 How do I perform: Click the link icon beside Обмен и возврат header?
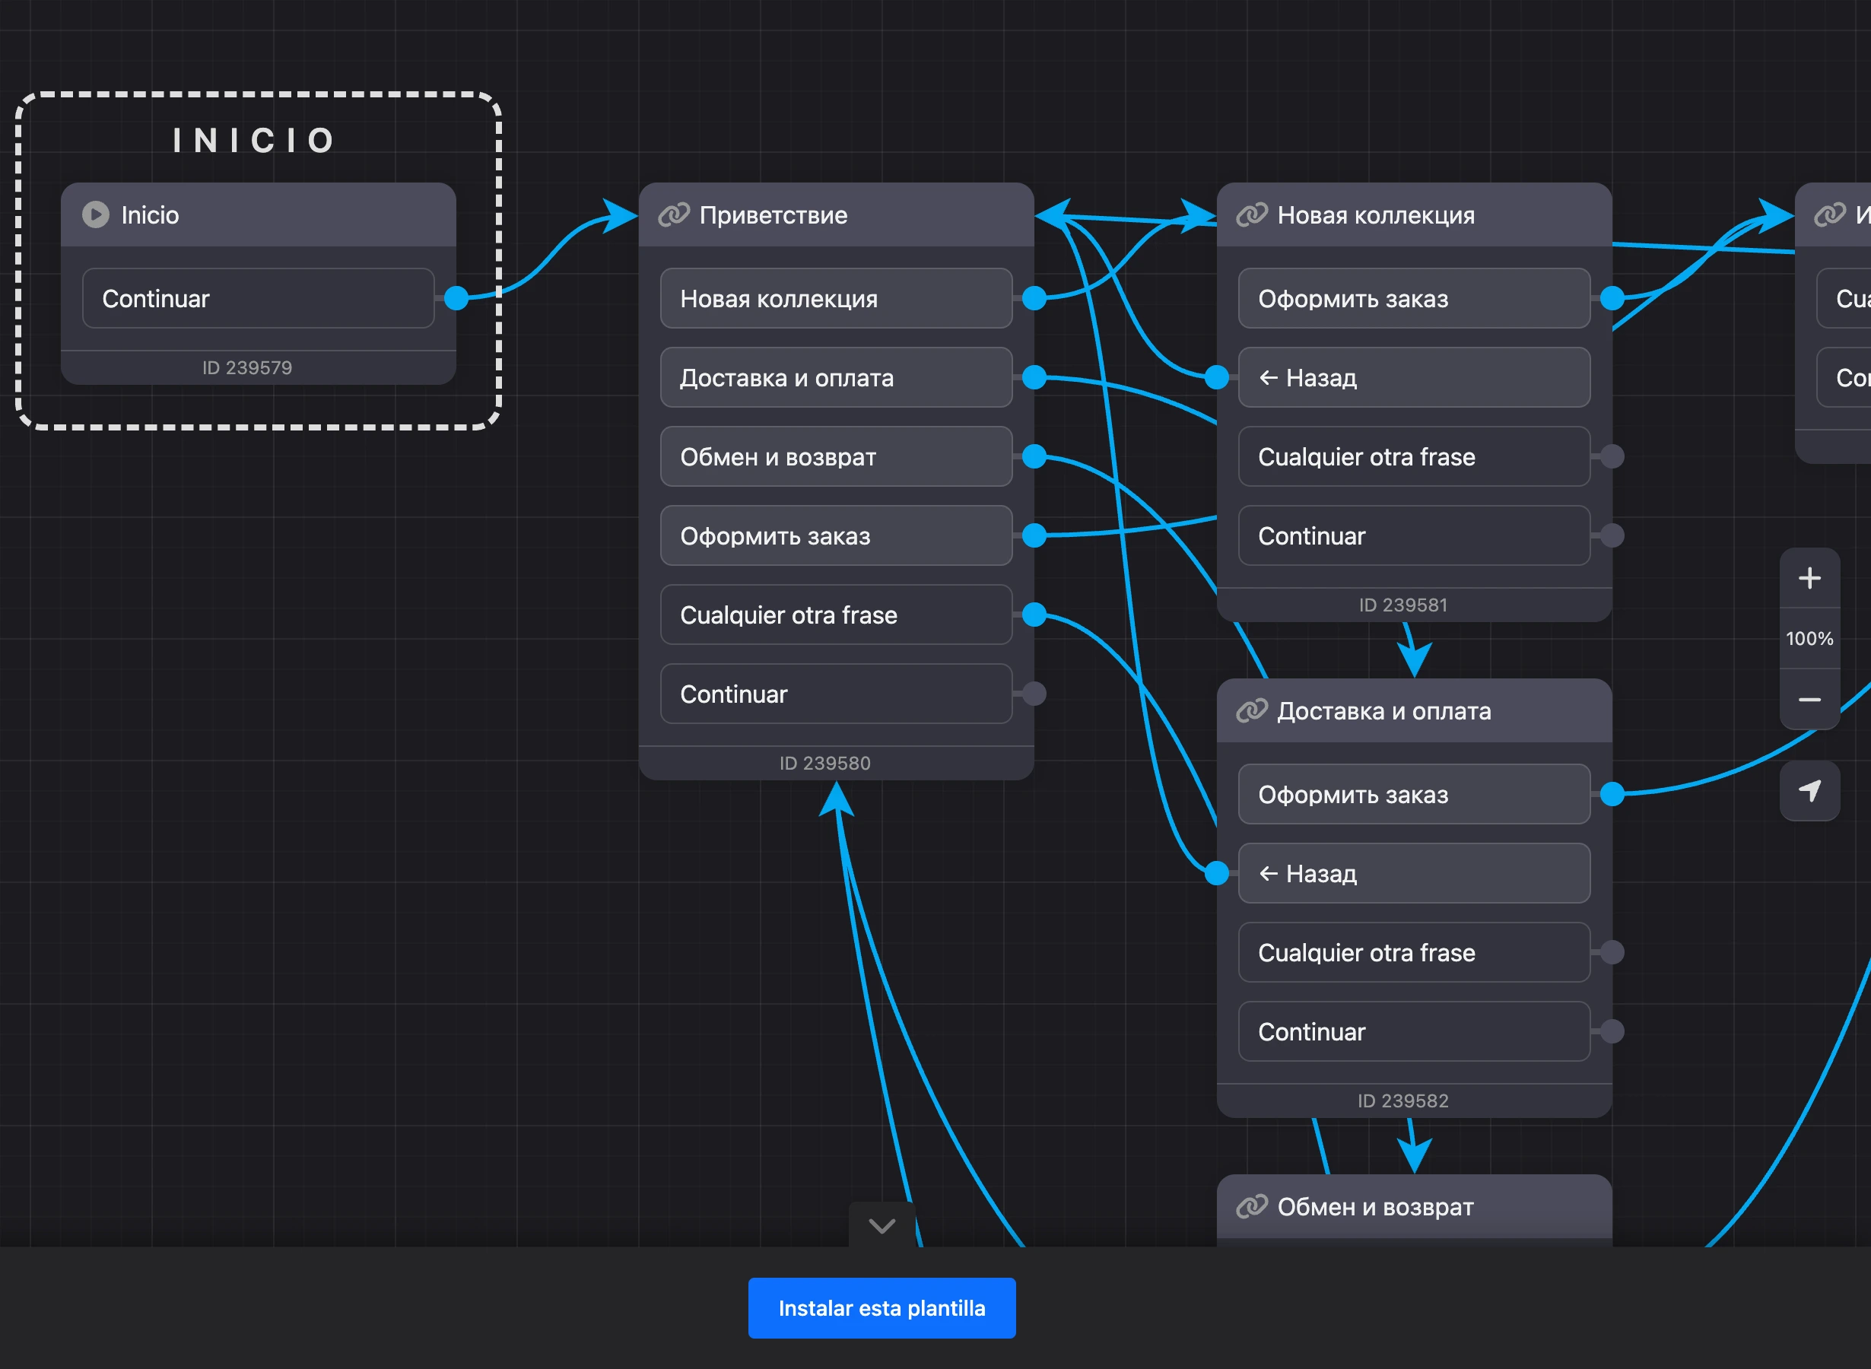(1251, 1206)
